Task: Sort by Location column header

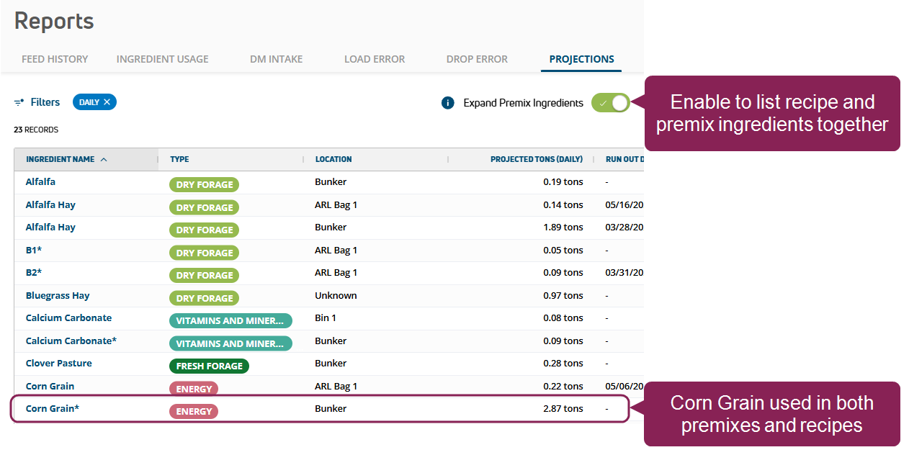Action: pyautogui.click(x=333, y=159)
